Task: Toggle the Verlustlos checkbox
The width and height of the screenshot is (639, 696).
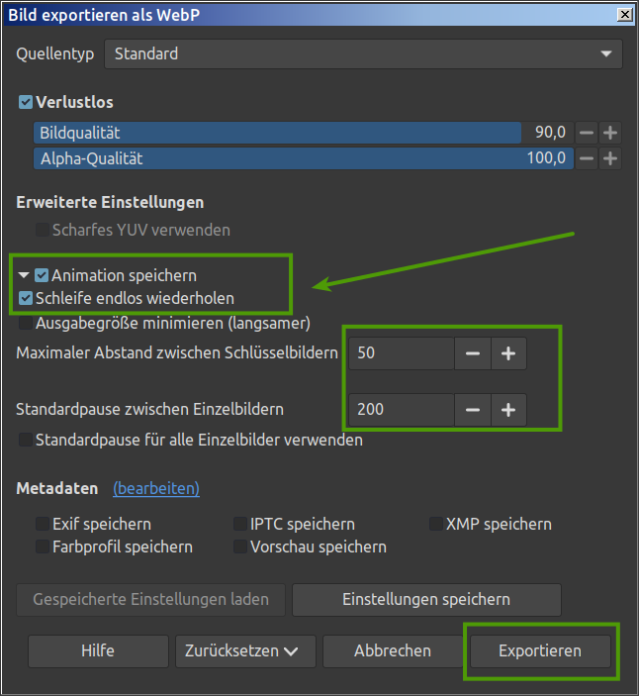Action: pos(26,102)
